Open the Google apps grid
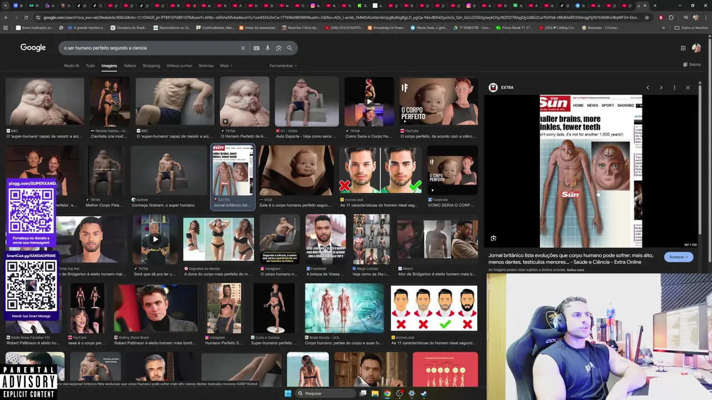 coord(683,48)
